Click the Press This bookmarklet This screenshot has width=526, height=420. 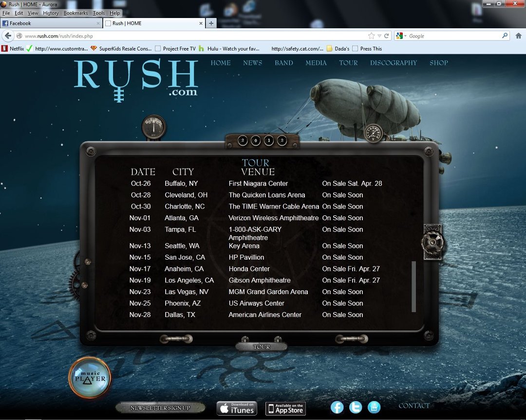click(x=367, y=49)
